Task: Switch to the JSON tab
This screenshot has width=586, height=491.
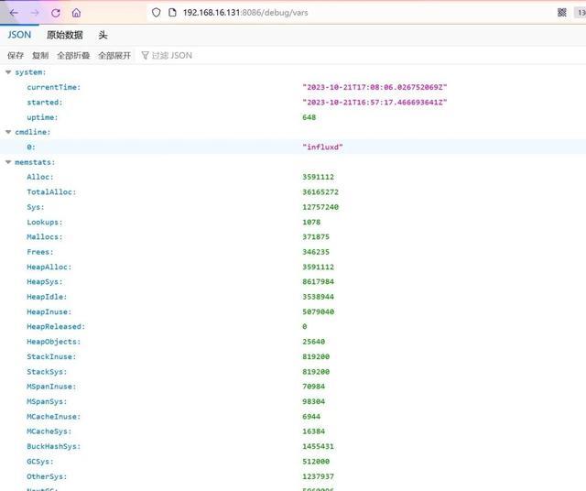Action: click(19, 35)
